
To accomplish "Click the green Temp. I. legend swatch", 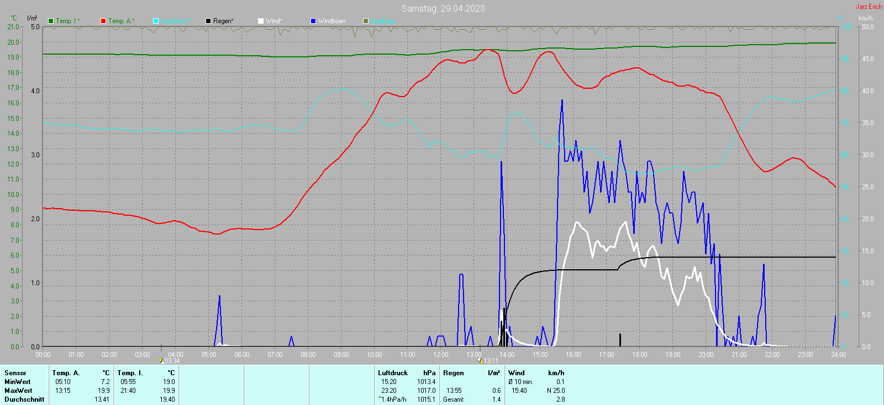I will (51, 21).
